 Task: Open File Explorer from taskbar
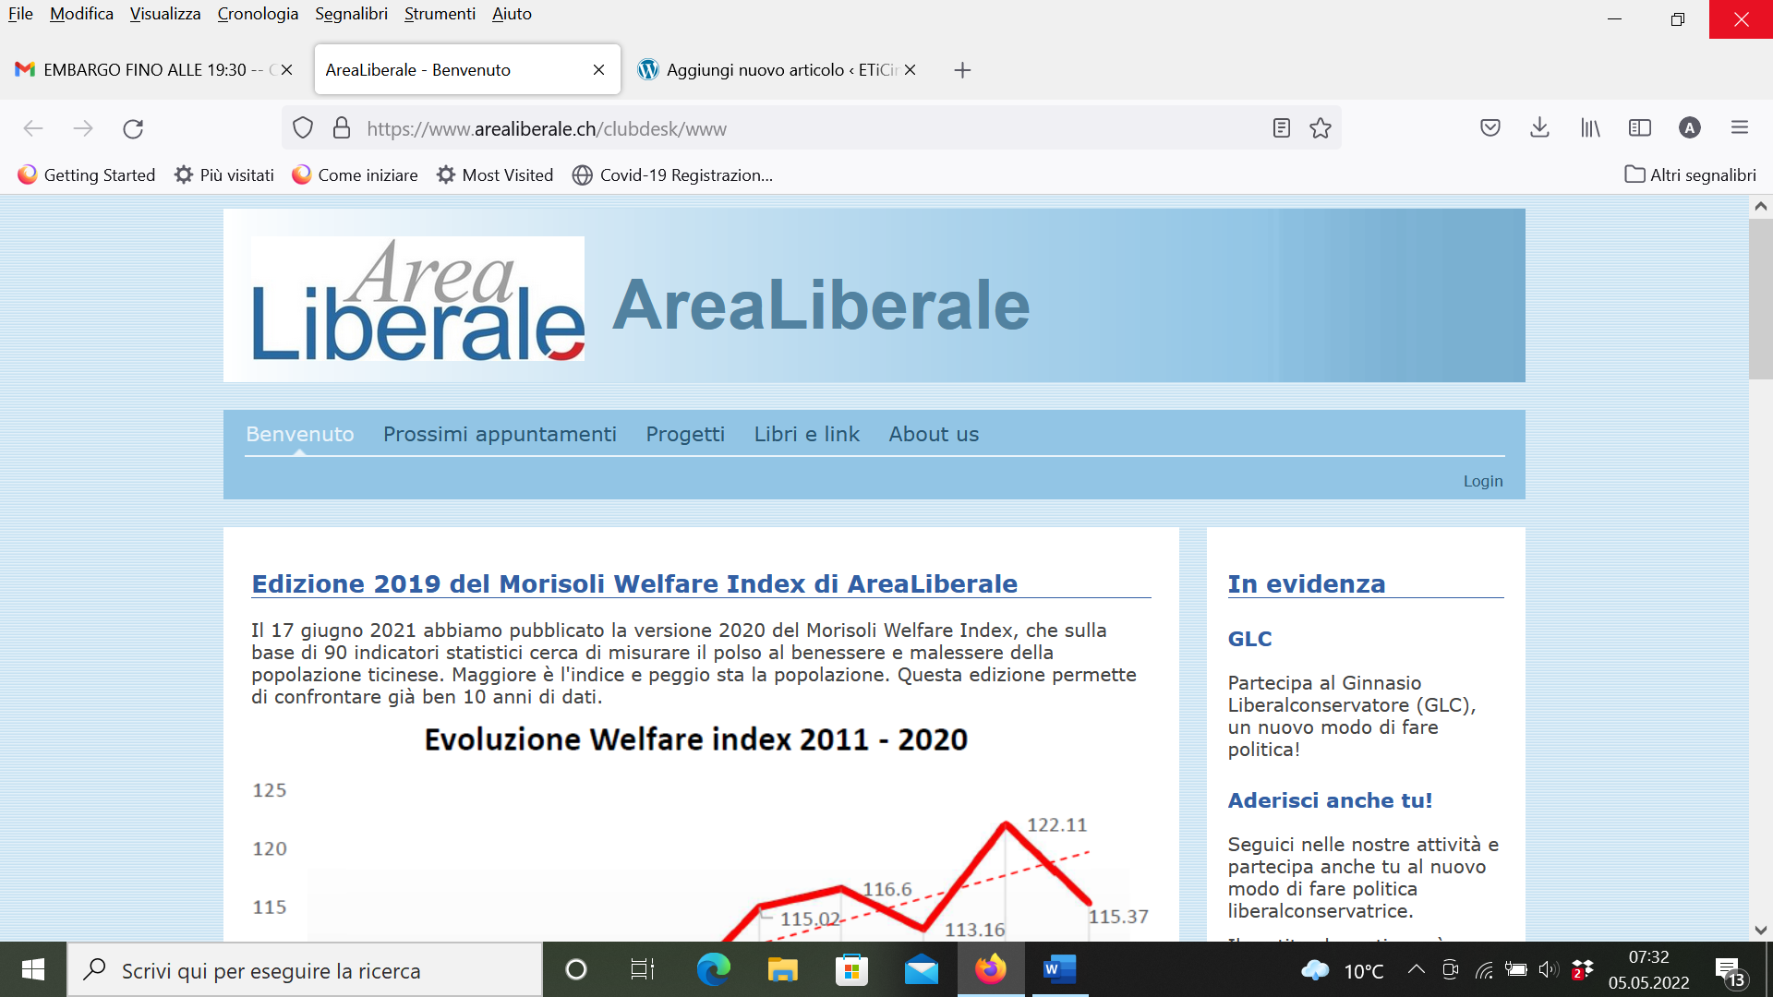click(x=782, y=969)
